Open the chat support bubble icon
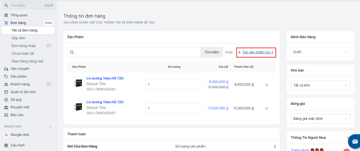 click(355, 141)
